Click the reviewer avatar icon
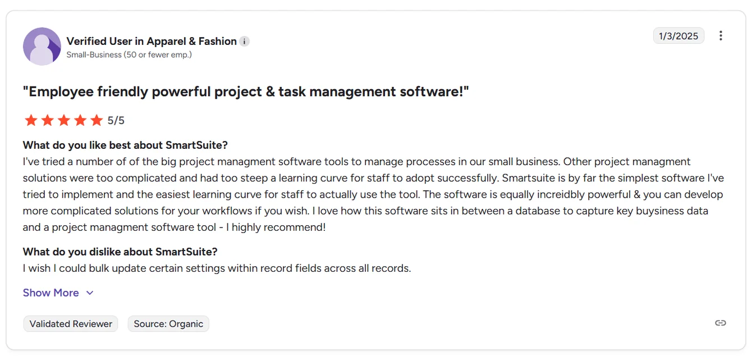 coord(42,47)
